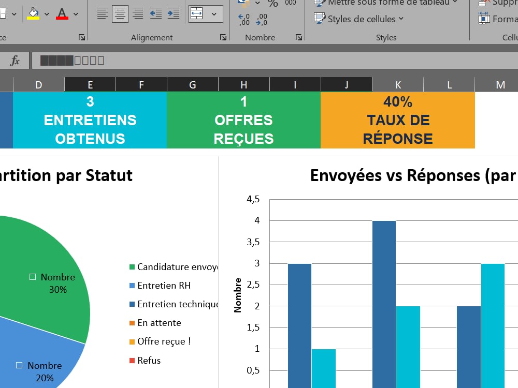Click the Format cells icon
The image size is (518, 388).
tap(484, 18)
